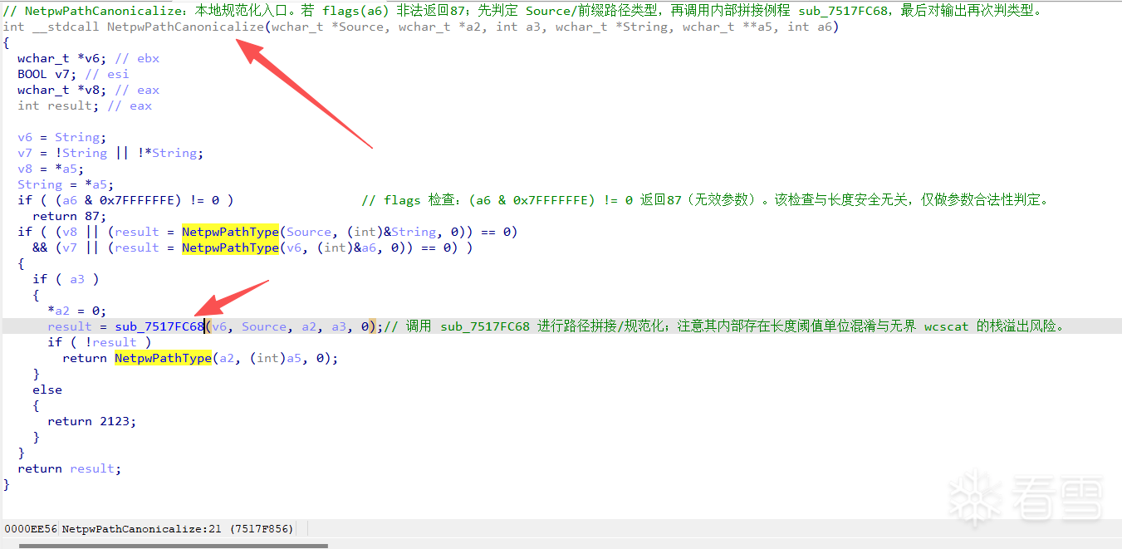Click the top comment describing NetpwPathCanonicalize
Image resolution: width=1122 pixels, height=549 pixels.
click(523, 11)
